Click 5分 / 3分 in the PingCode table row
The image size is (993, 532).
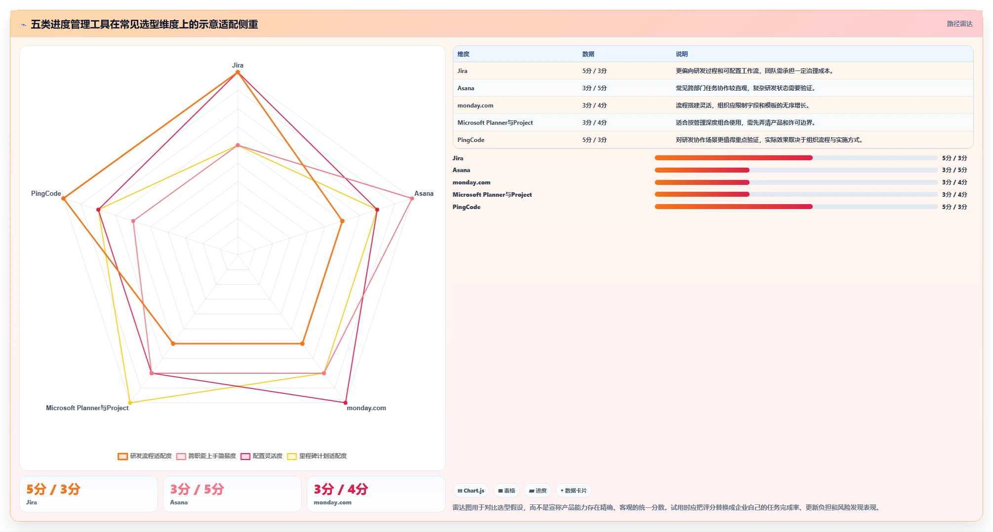coord(595,140)
